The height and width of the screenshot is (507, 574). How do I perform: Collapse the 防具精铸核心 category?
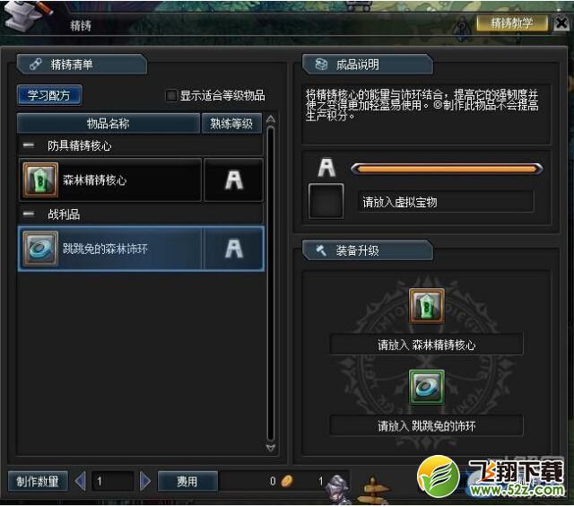tap(29, 145)
